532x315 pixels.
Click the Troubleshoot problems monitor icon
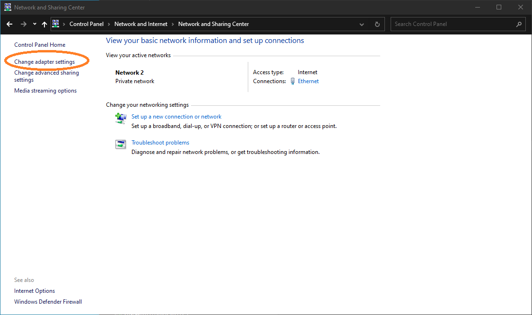click(x=121, y=144)
